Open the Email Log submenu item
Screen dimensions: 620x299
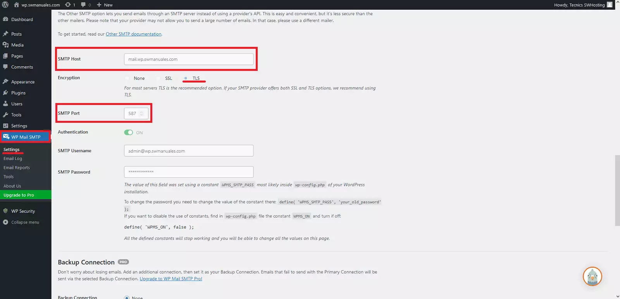point(13,159)
